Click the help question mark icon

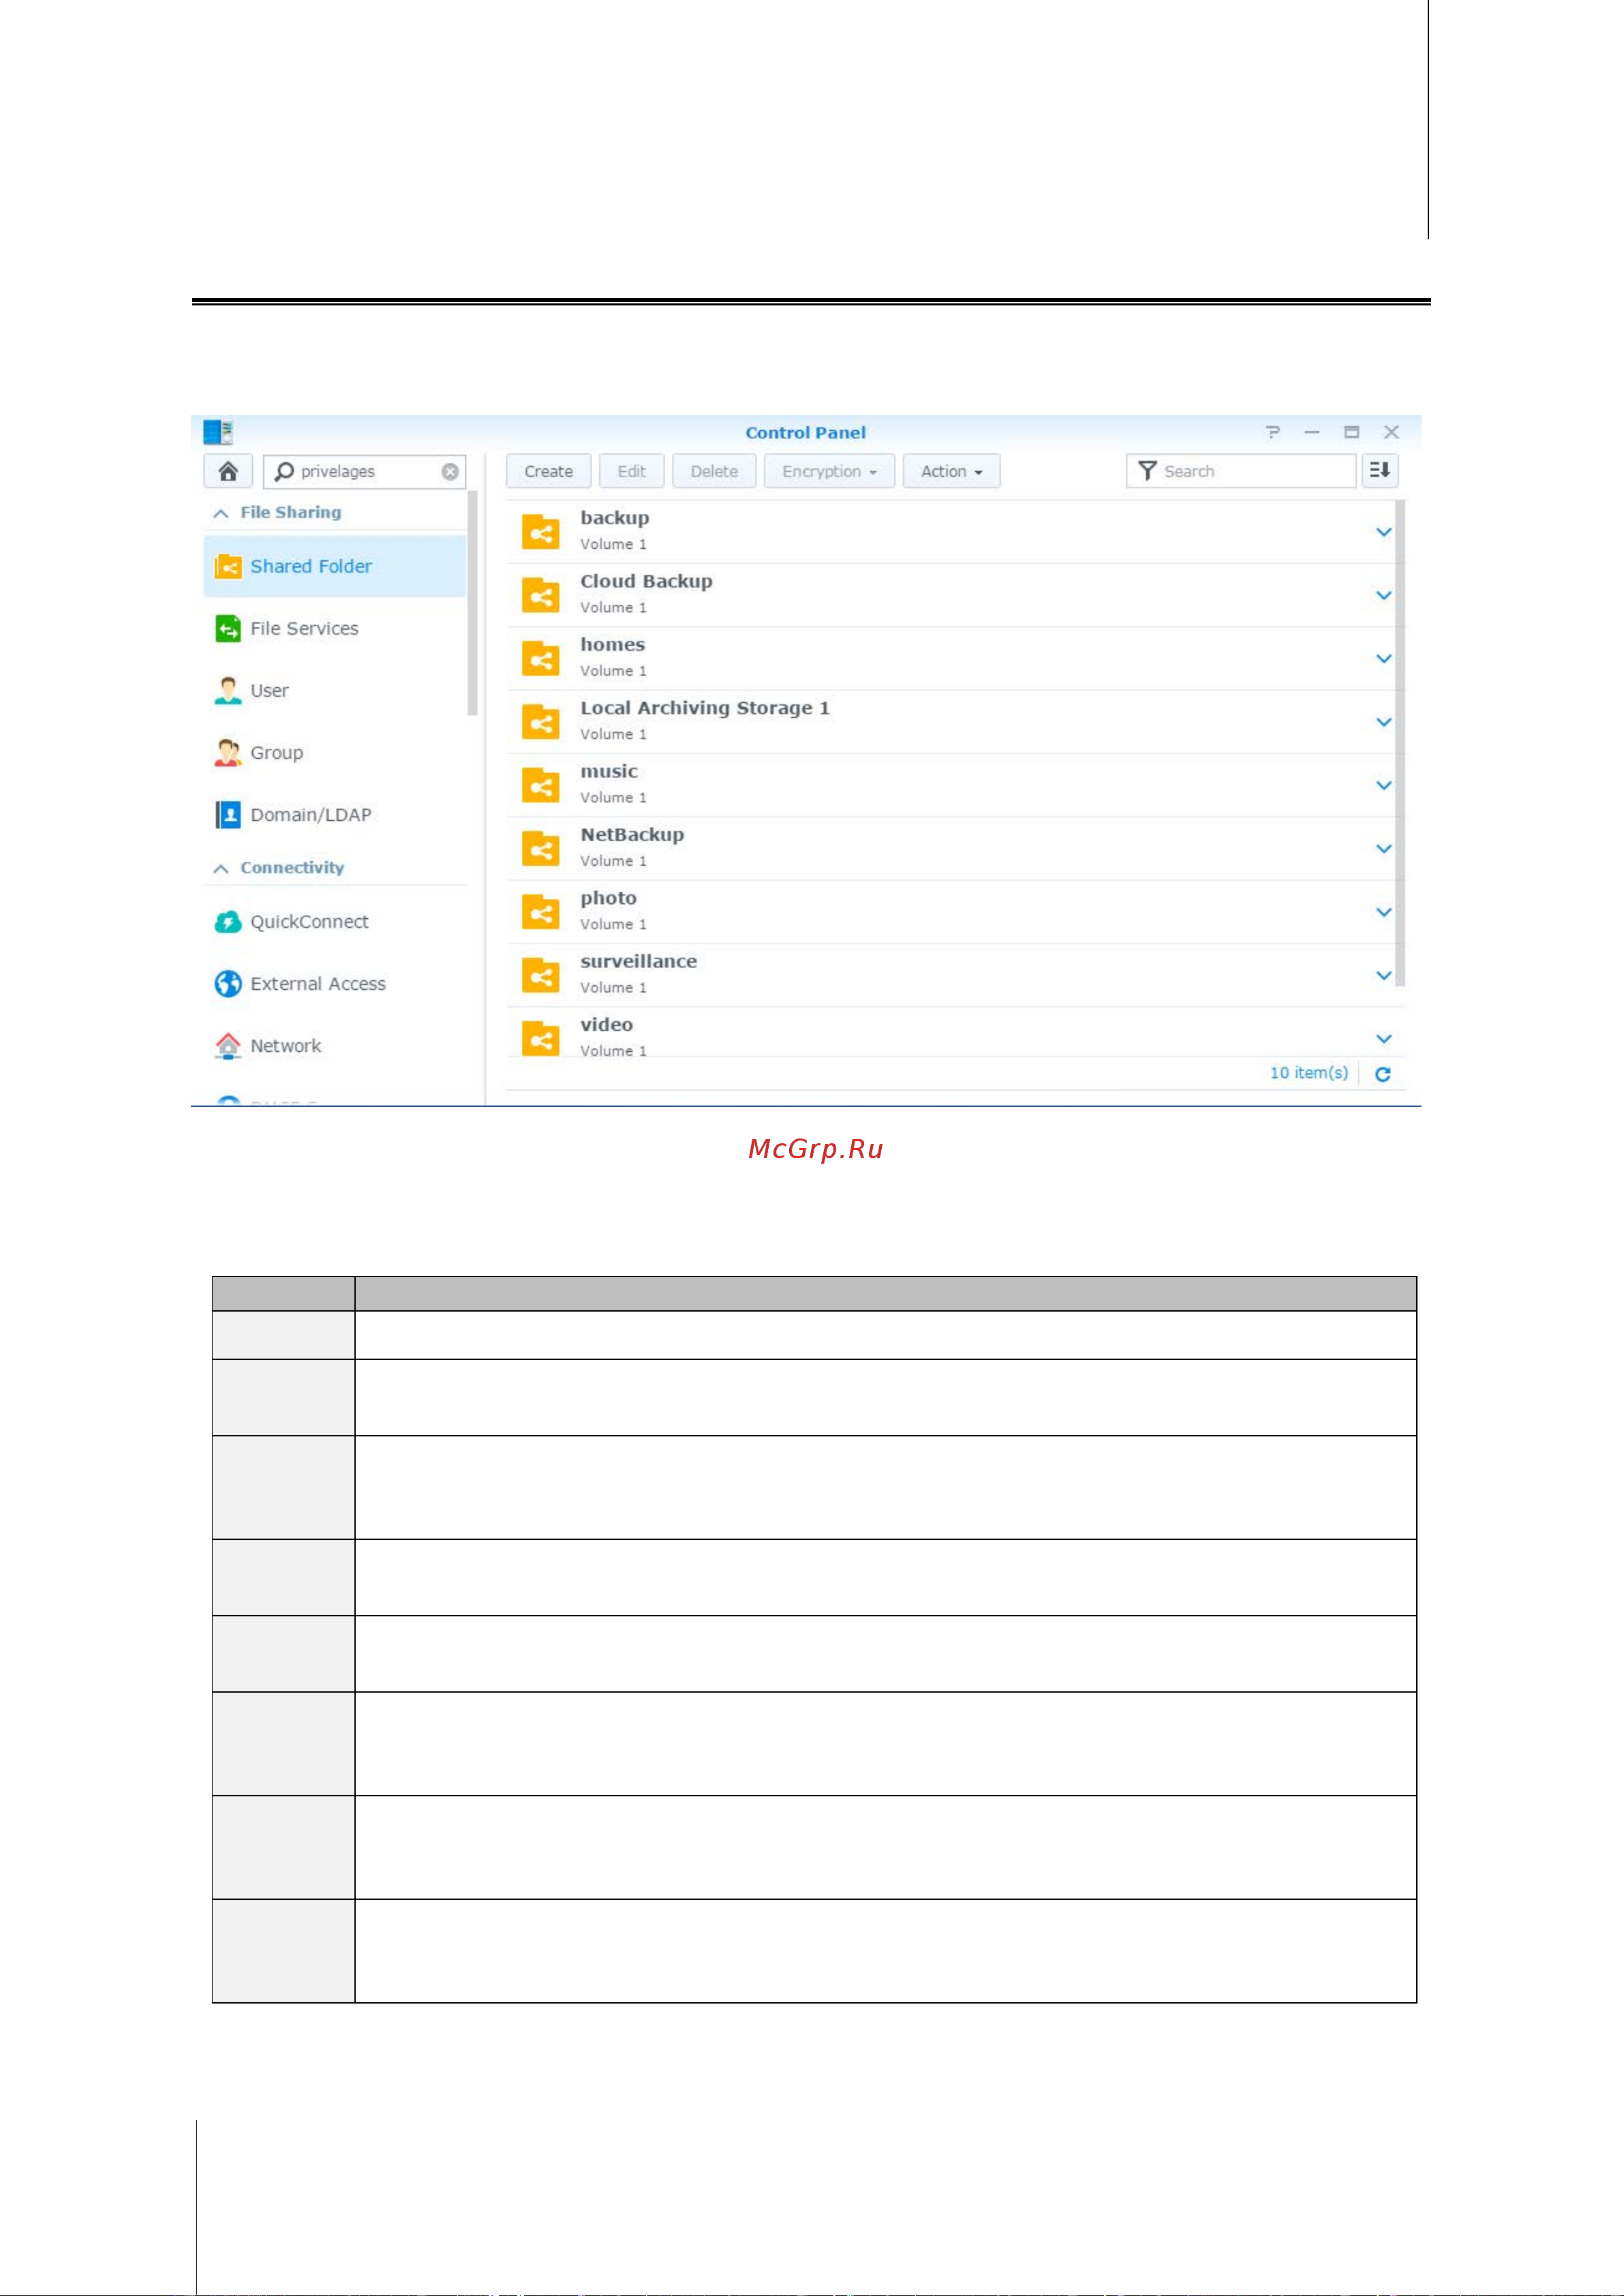[x=1272, y=432]
